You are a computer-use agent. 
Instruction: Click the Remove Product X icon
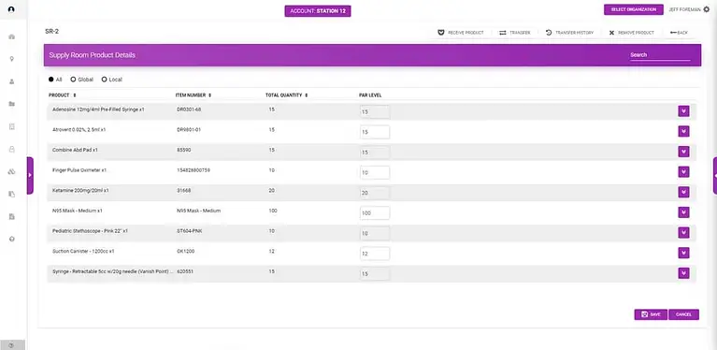click(611, 33)
